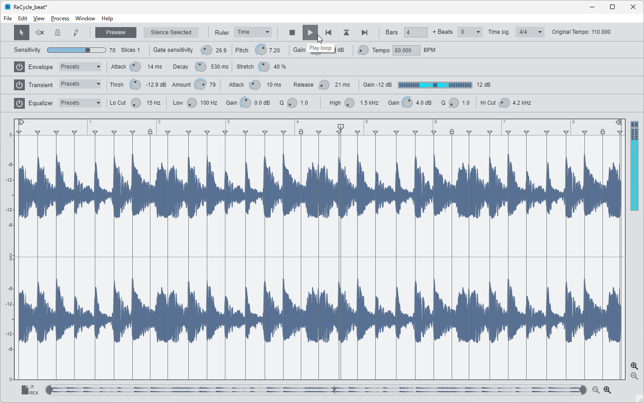The width and height of the screenshot is (644, 403).
Task: Click the Envelope Decay knob
Action: click(201, 67)
